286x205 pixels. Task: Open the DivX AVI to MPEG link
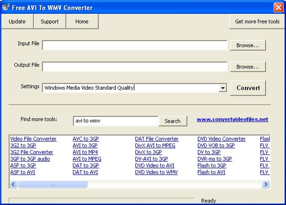[x=155, y=146]
